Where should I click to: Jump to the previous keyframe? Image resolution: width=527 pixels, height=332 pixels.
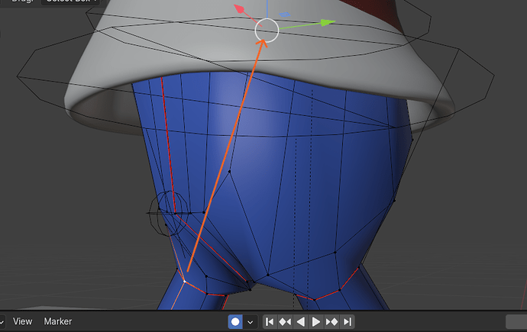point(285,322)
